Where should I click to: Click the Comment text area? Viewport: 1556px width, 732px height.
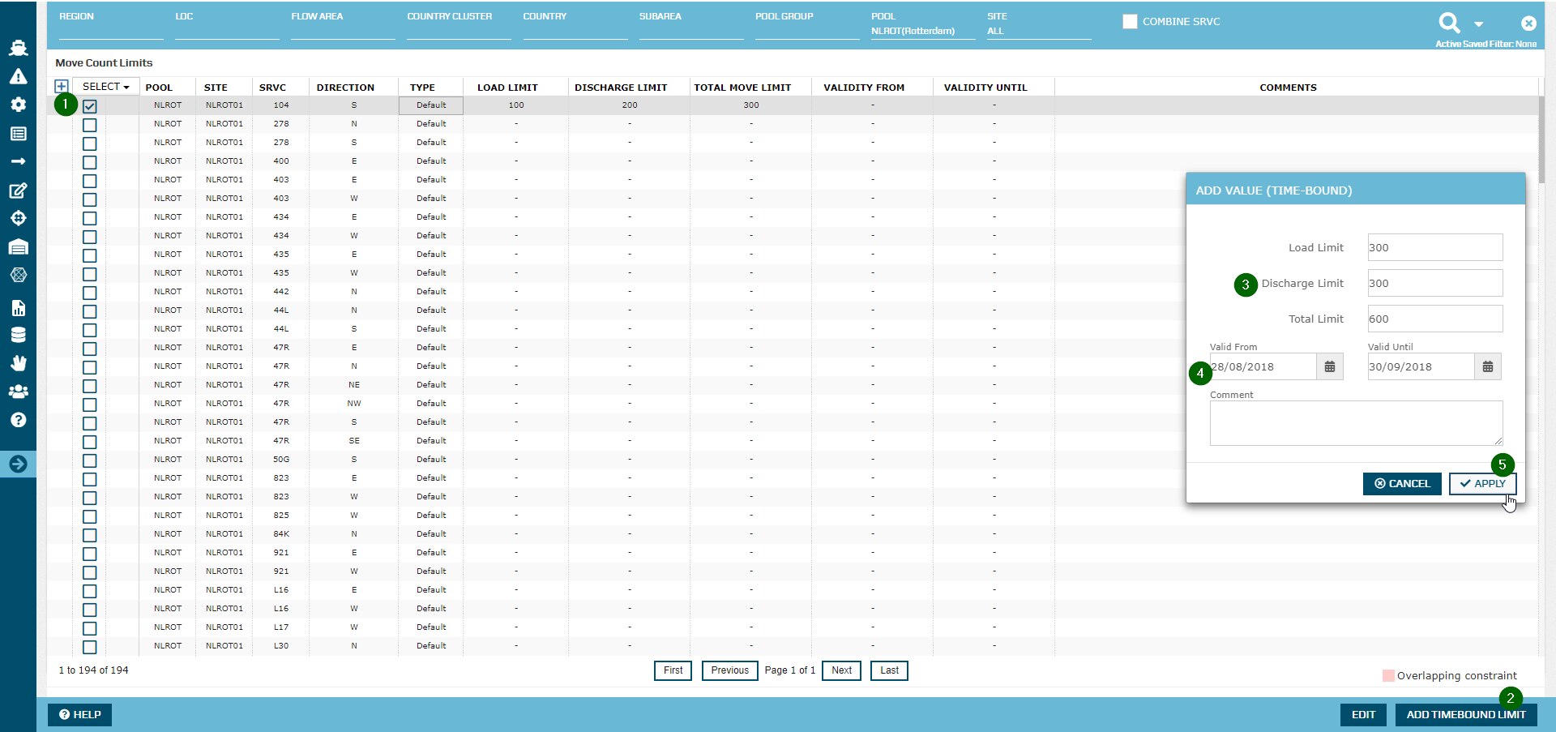coord(1355,423)
